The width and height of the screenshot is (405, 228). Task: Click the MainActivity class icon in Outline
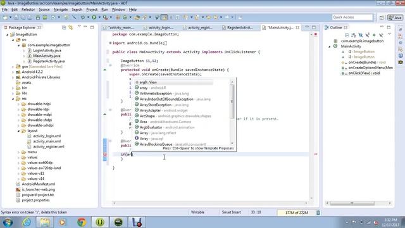pos(335,46)
